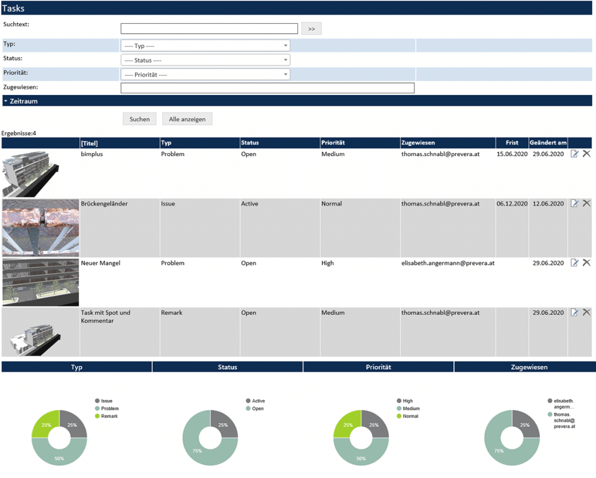
Task: Click the >> button beside Suchtext
Action: point(311,29)
